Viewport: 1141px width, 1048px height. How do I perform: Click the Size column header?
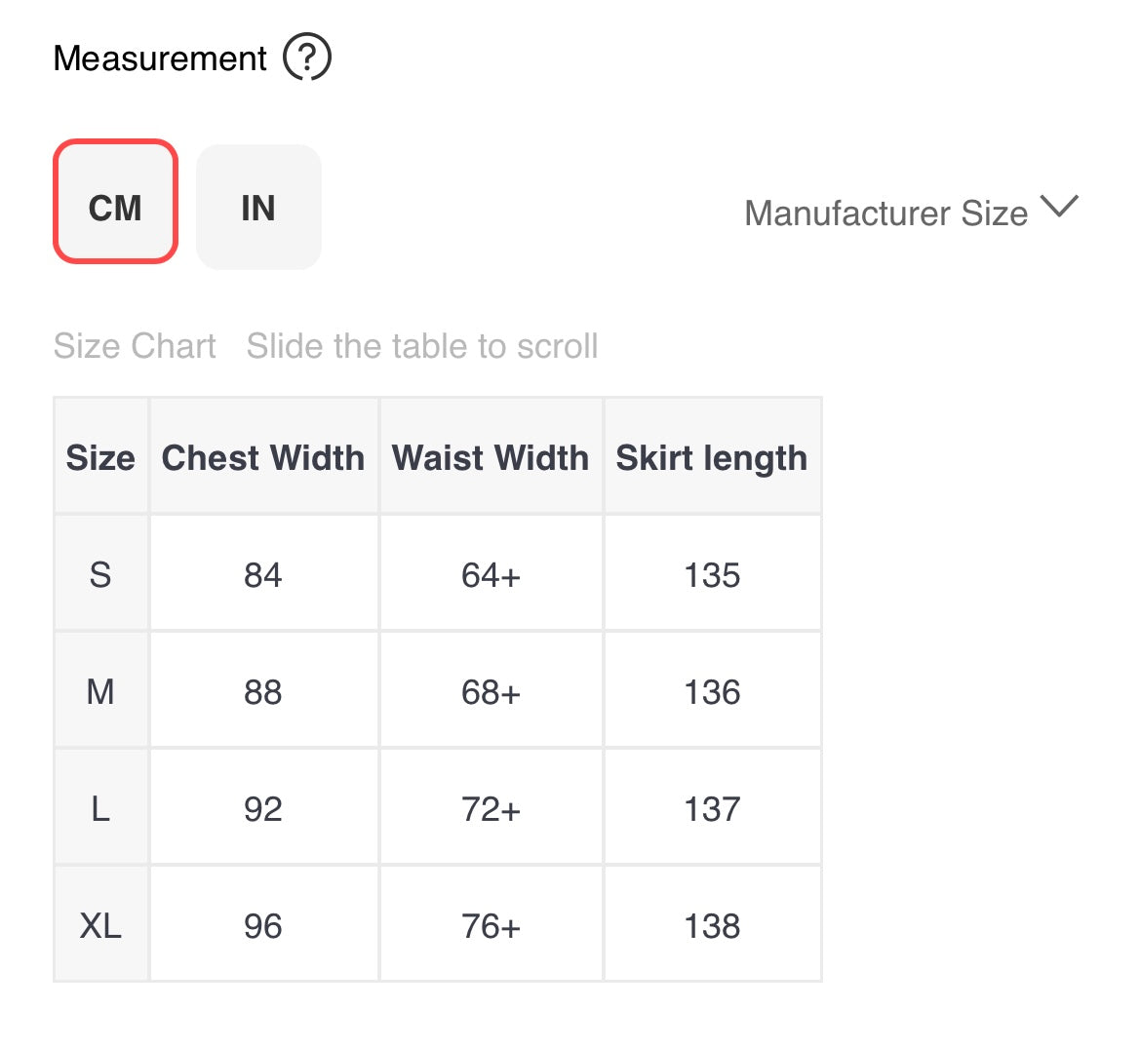100,457
